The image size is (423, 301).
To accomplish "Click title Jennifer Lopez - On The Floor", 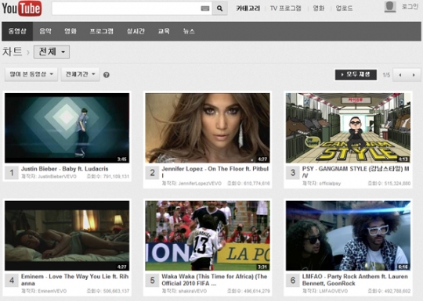I will point(215,172).
